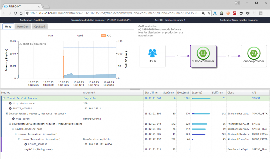Click the AbstractCluster row dark blue exec bar
270x159 pixels.
tap(198, 134)
